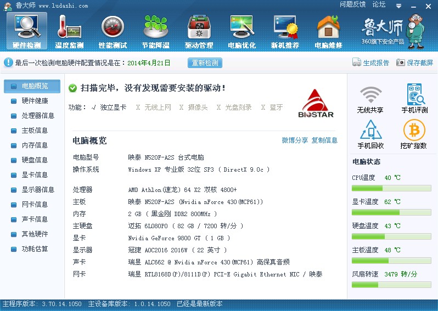This screenshot has height=311, width=438.
Task: Click the 重新检测 rescan button
Action: point(205,63)
